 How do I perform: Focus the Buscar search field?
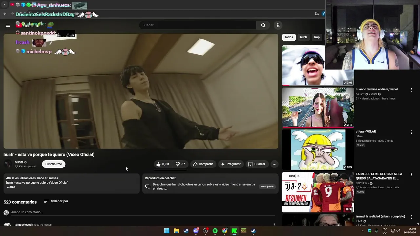[x=198, y=25]
